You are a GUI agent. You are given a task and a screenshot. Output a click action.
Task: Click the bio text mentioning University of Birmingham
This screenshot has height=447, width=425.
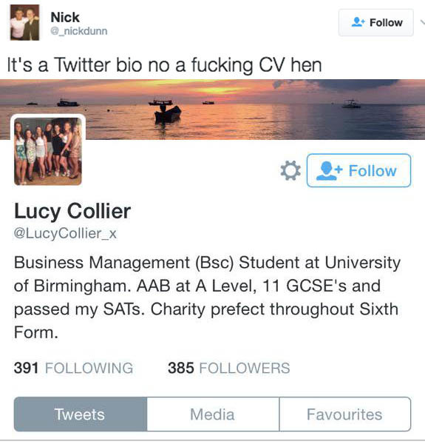(207, 298)
